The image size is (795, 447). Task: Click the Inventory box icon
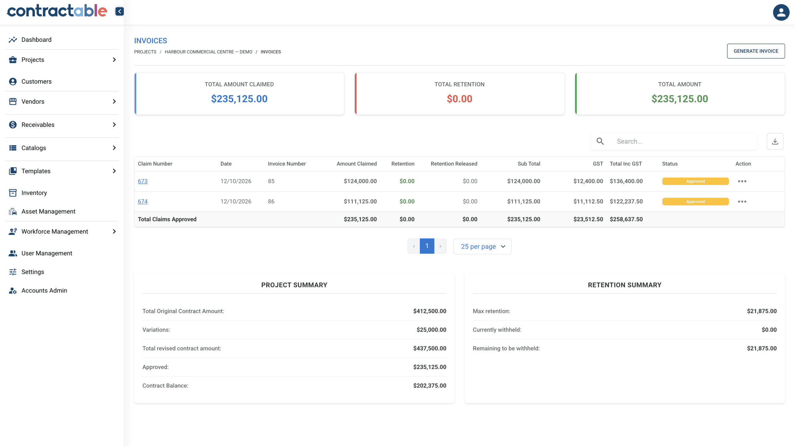click(13, 193)
